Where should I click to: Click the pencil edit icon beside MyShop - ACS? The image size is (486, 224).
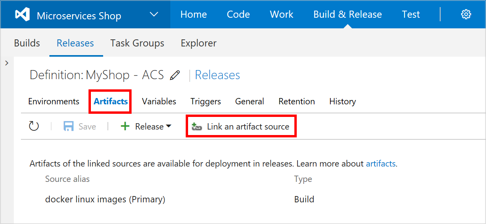[x=175, y=75]
